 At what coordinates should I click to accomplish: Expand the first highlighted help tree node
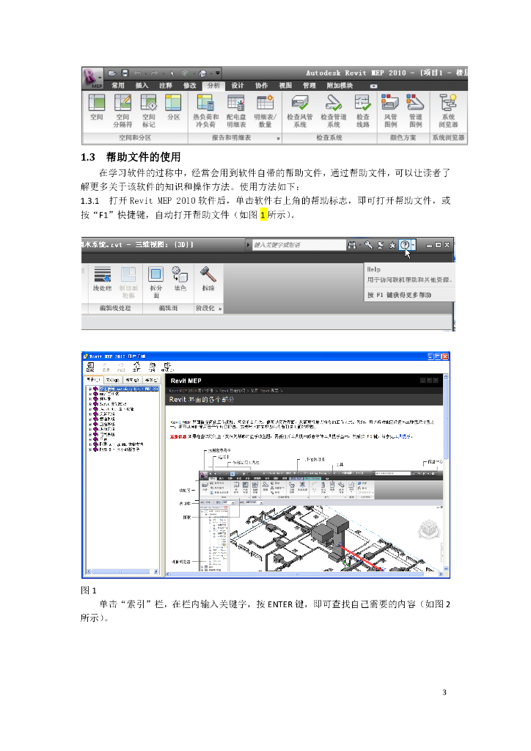click(90, 389)
